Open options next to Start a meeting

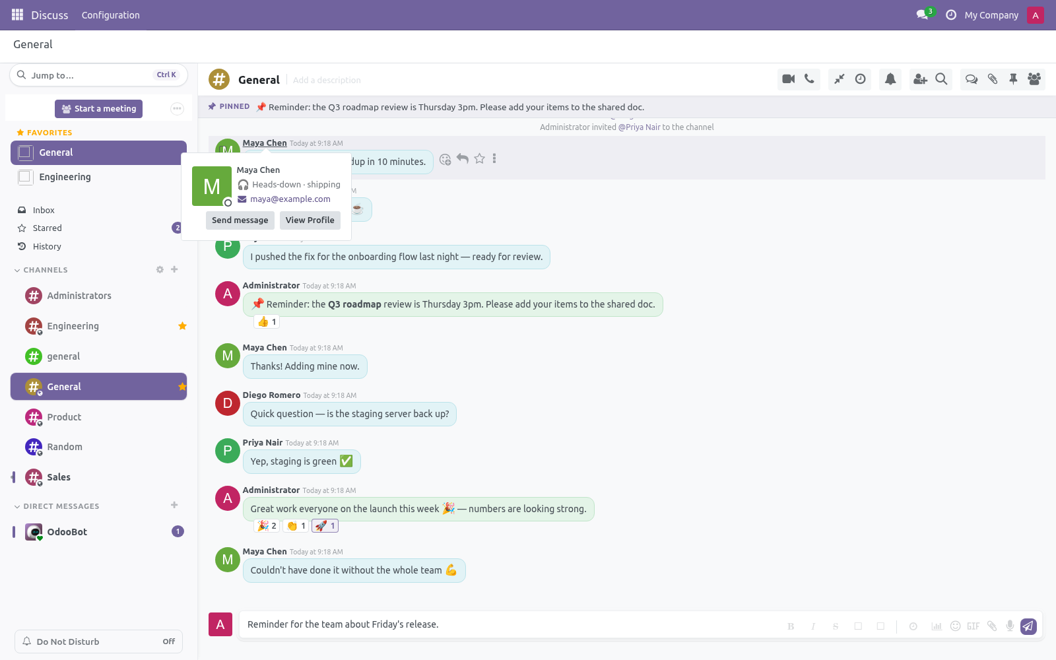point(177,109)
